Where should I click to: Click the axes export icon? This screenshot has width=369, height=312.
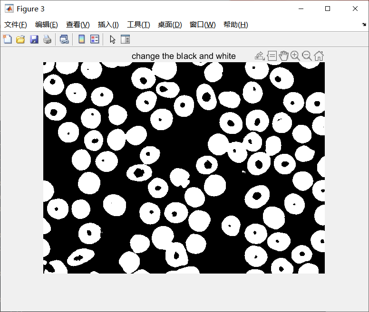coord(260,56)
